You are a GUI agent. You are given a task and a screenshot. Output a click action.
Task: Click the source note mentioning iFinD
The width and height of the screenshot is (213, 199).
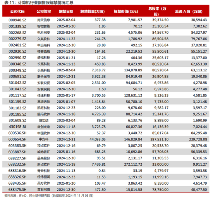pos(49,196)
